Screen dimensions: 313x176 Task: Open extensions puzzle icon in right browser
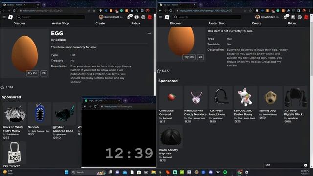coord(288,11)
